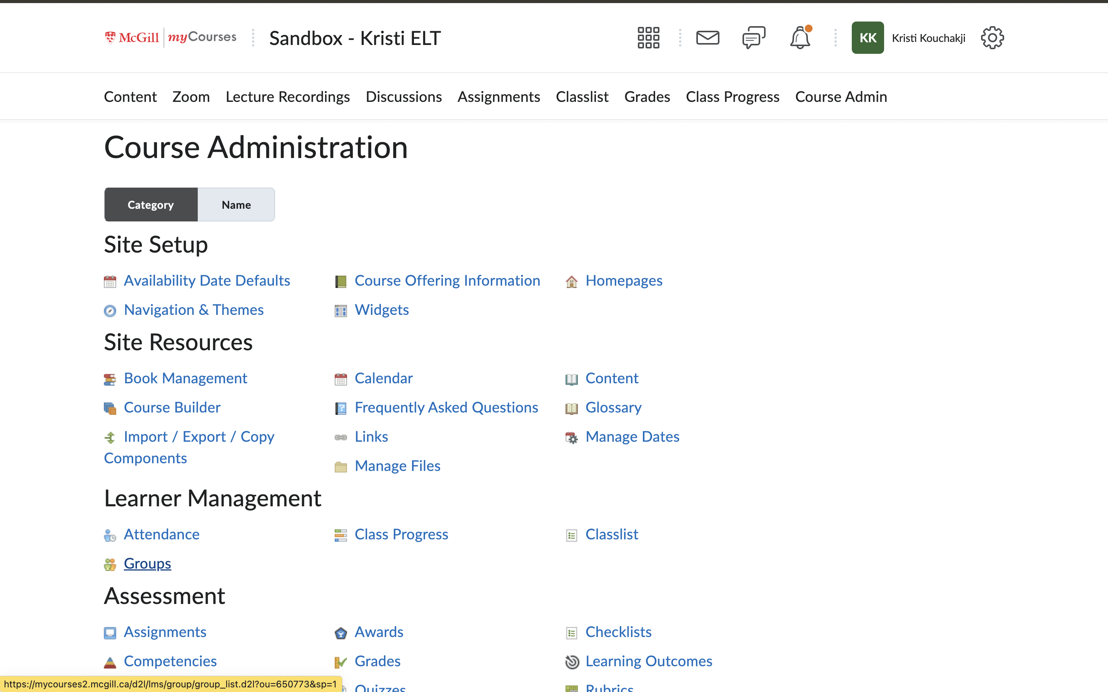The image size is (1108, 692).
Task: Switch to Category view toggle
Action: (x=151, y=205)
